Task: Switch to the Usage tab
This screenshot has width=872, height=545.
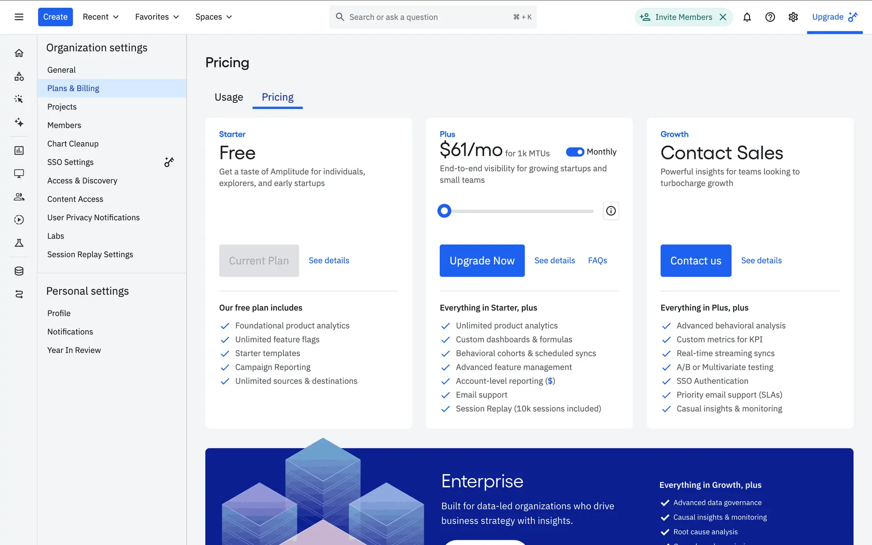Action: pyautogui.click(x=228, y=97)
